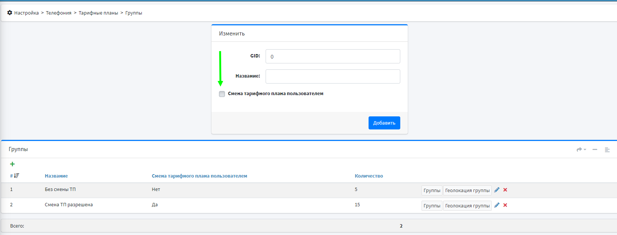Open Геолокация группы for 'Без смены ТП'
Viewport: 617px width, 235px height.
point(467,190)
